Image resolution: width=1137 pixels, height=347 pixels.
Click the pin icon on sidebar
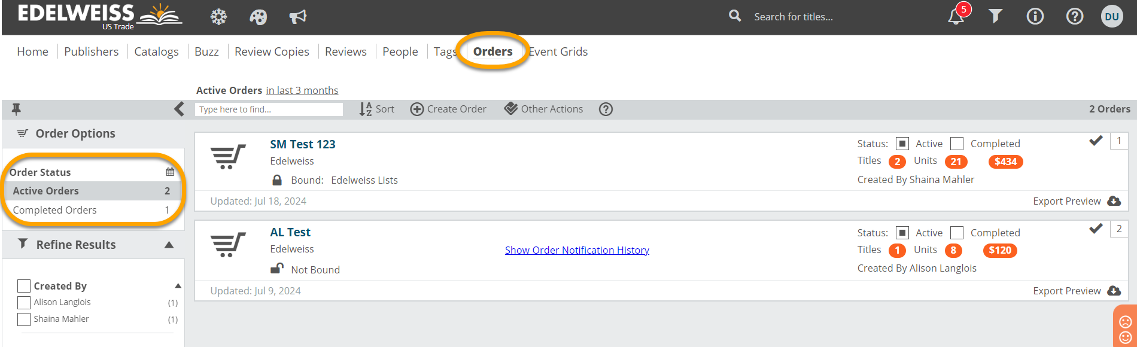point(16,109)
